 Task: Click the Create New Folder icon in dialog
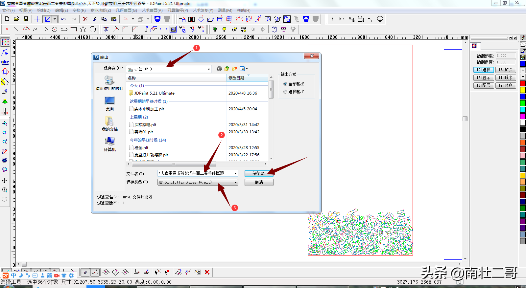(234, 69)
